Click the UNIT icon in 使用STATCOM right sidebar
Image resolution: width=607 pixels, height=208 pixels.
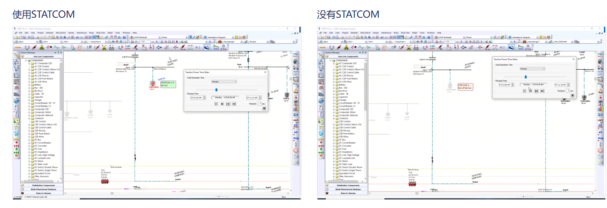coord(296,120)
